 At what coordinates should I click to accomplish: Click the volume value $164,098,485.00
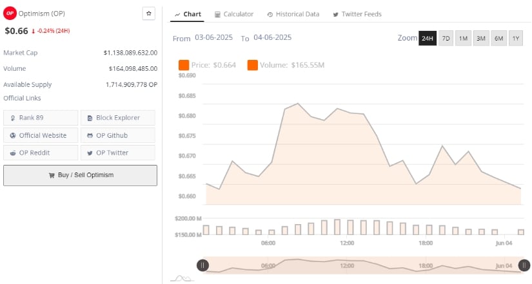click(133, 69)
